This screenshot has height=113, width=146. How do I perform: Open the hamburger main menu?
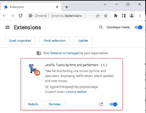pos(8,27)
